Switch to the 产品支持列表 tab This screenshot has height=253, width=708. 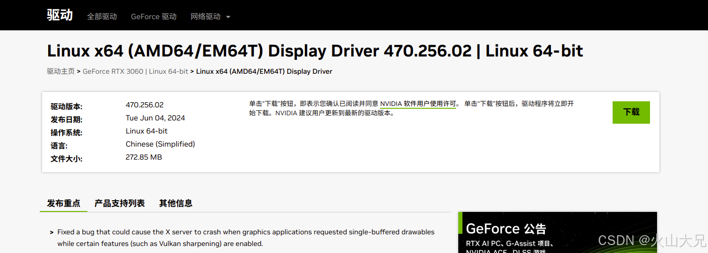coord(120,203)
